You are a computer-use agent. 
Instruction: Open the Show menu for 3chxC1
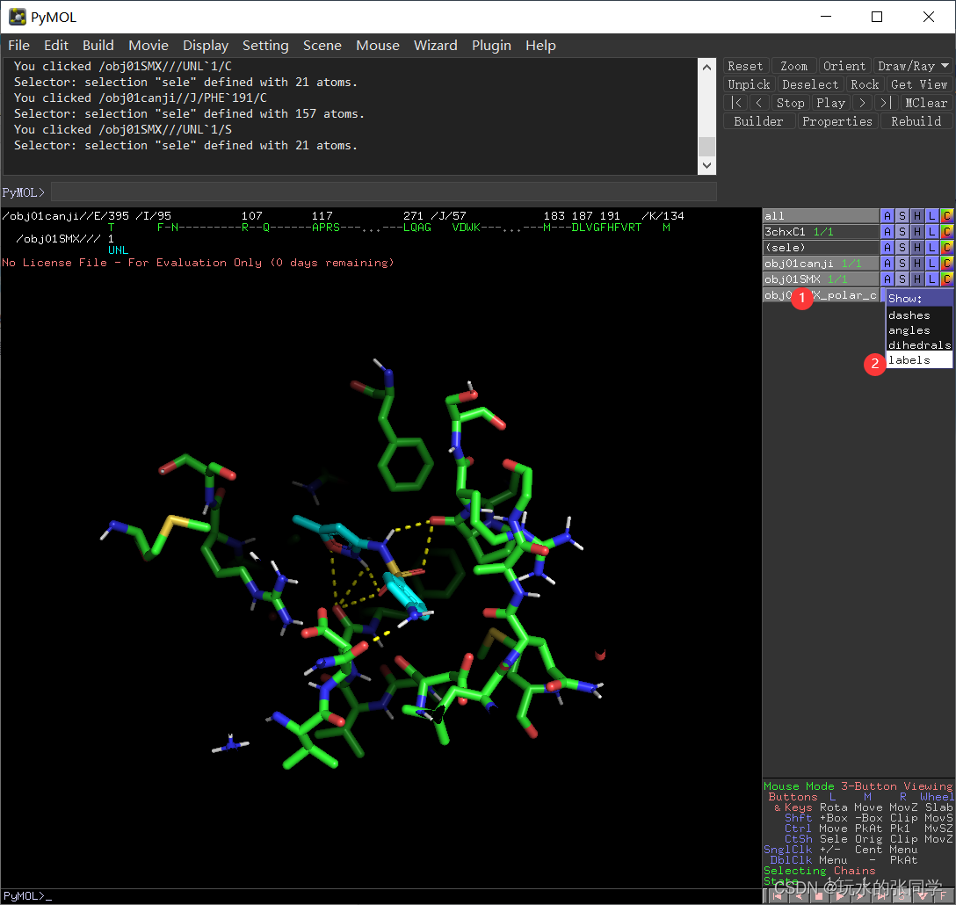tap(902, 232)
